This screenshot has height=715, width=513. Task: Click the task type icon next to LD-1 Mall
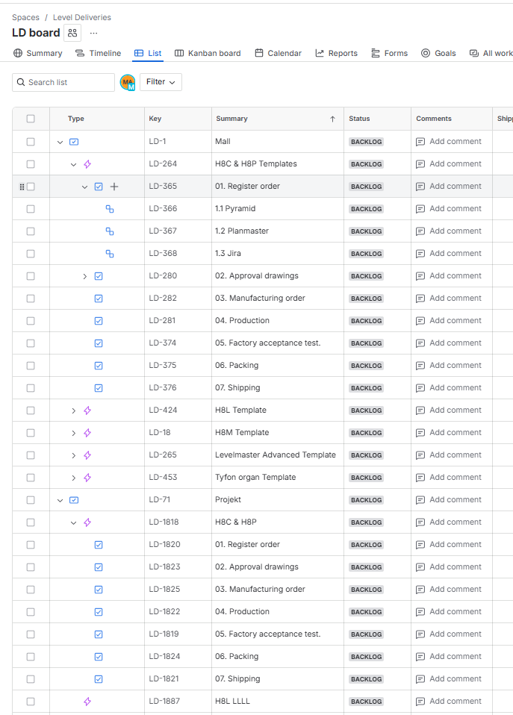pyautogui.click(x=72, y=141)
